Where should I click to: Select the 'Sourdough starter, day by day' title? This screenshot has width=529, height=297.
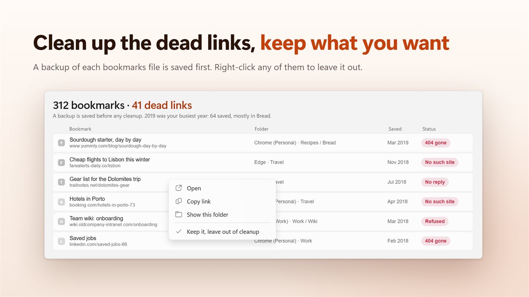coord(105,140)
